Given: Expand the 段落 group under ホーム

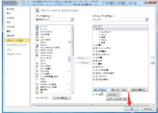Looking at the screenshot, I should point(100,37).
